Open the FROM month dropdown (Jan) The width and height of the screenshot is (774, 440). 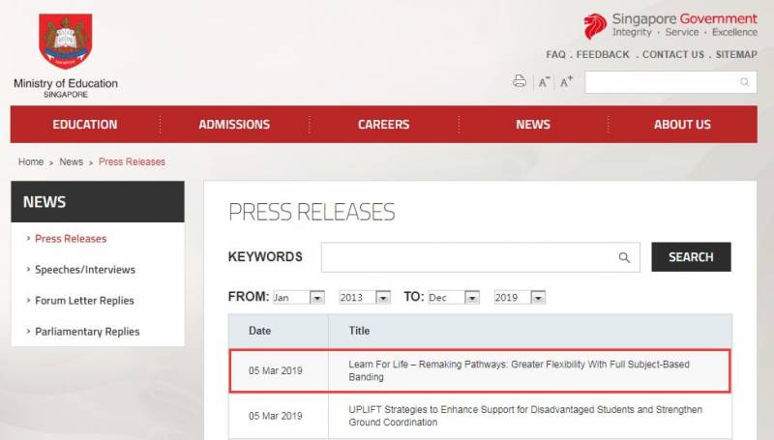298,298
